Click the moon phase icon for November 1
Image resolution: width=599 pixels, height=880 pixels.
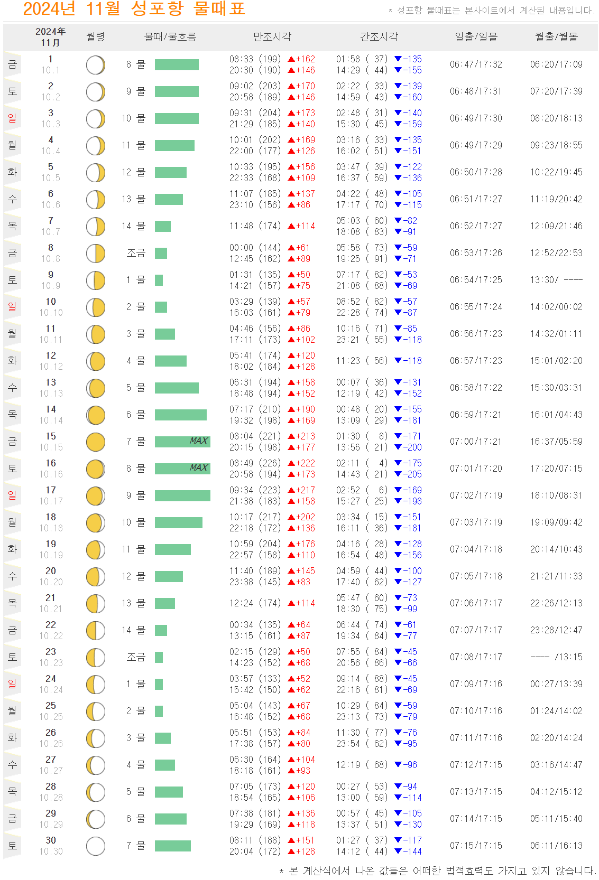coord(96,65)
